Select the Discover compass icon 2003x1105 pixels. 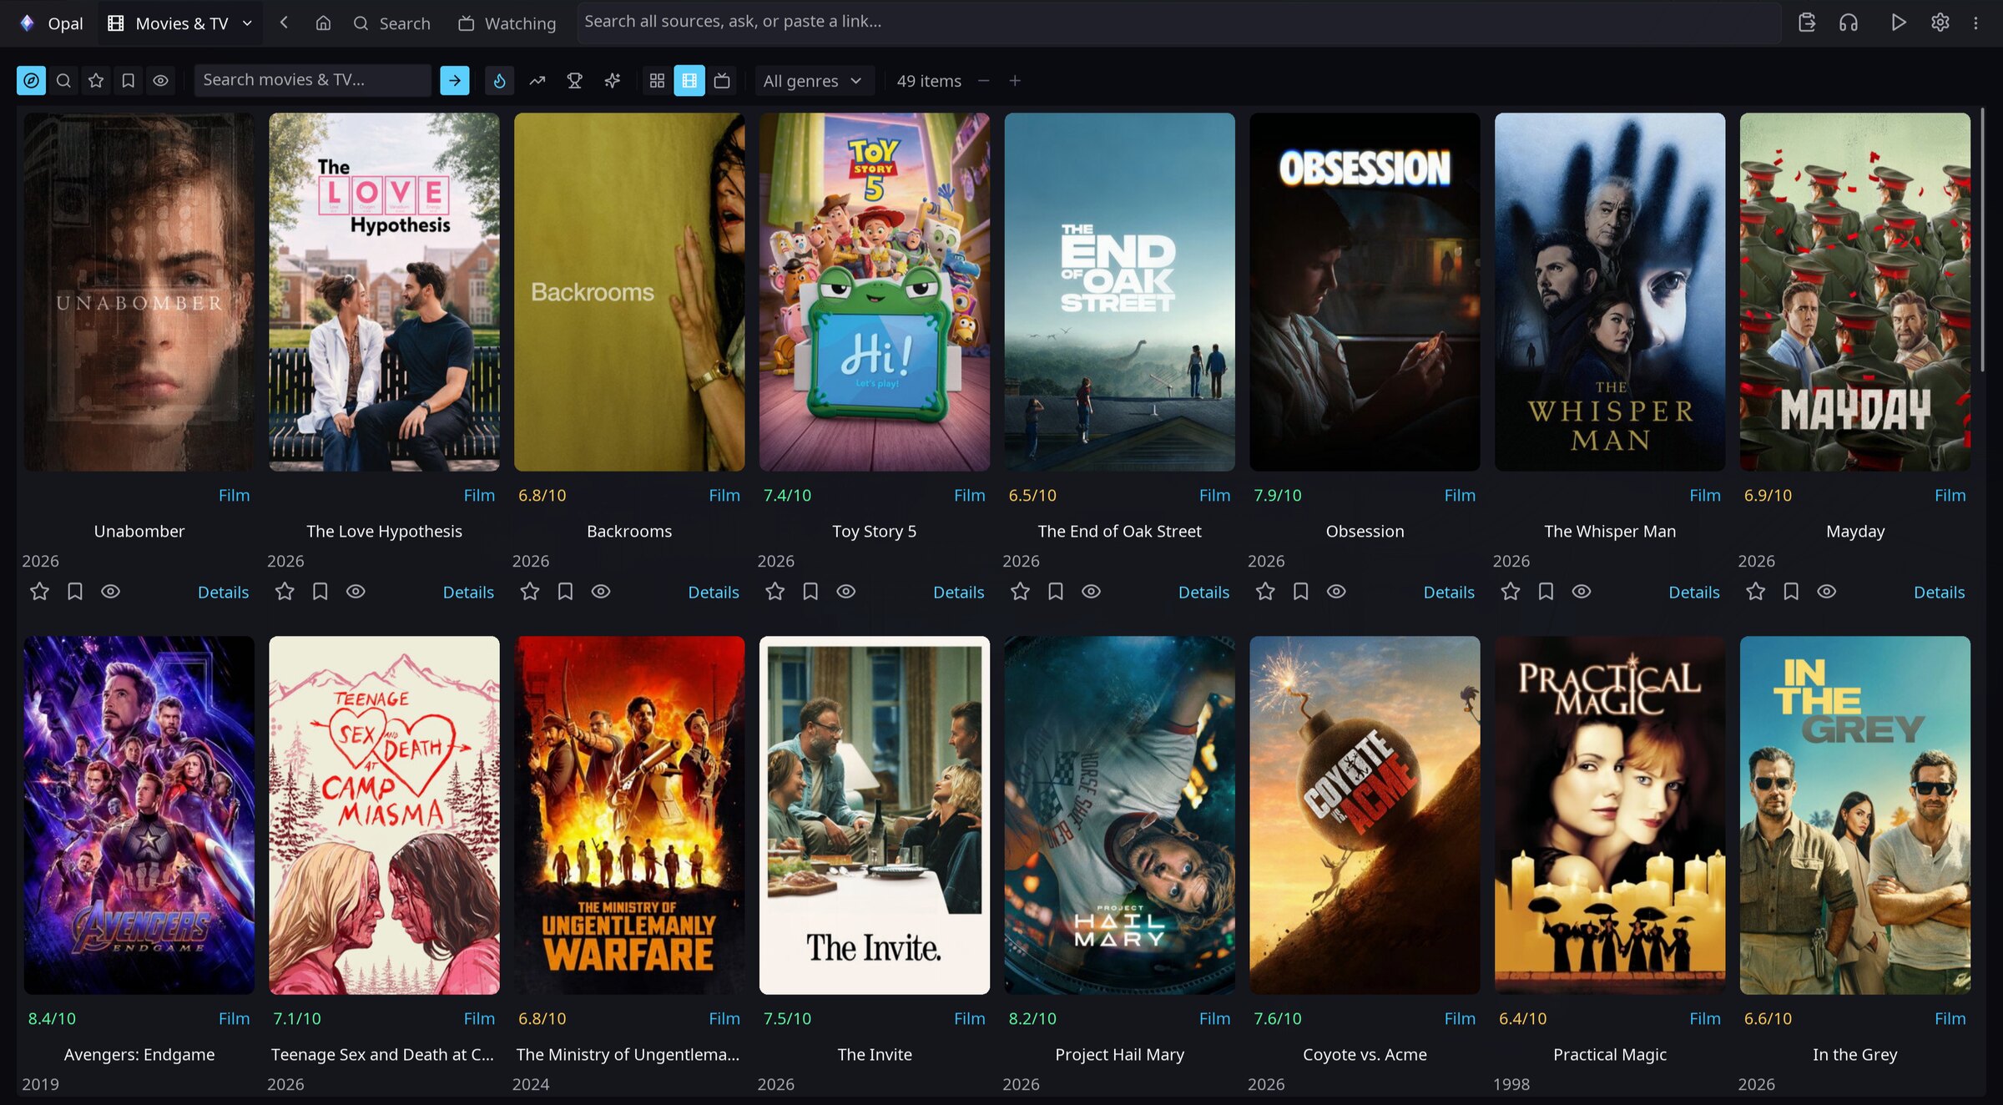31,80
